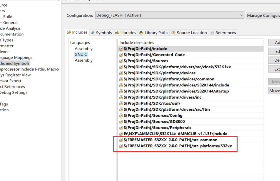
Task: Select the FREEMASTER src_common directory row
Action: 191,140
